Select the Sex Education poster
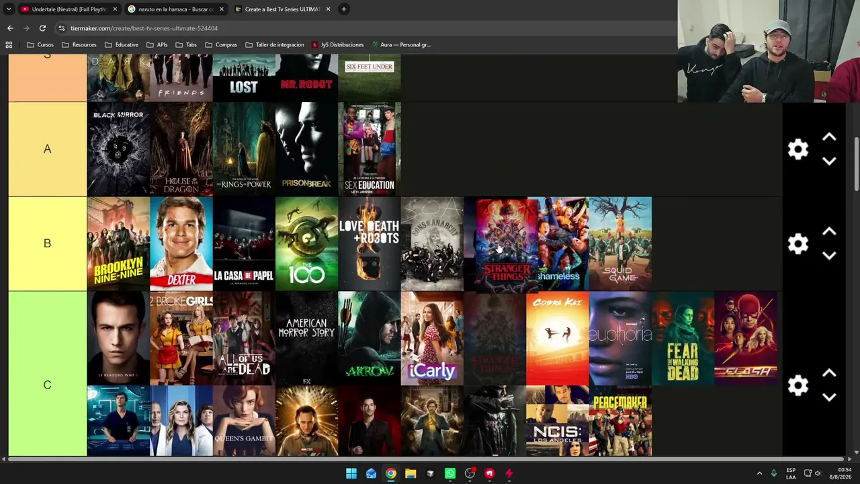Viewport: 860px width, 484px height. 370,149
